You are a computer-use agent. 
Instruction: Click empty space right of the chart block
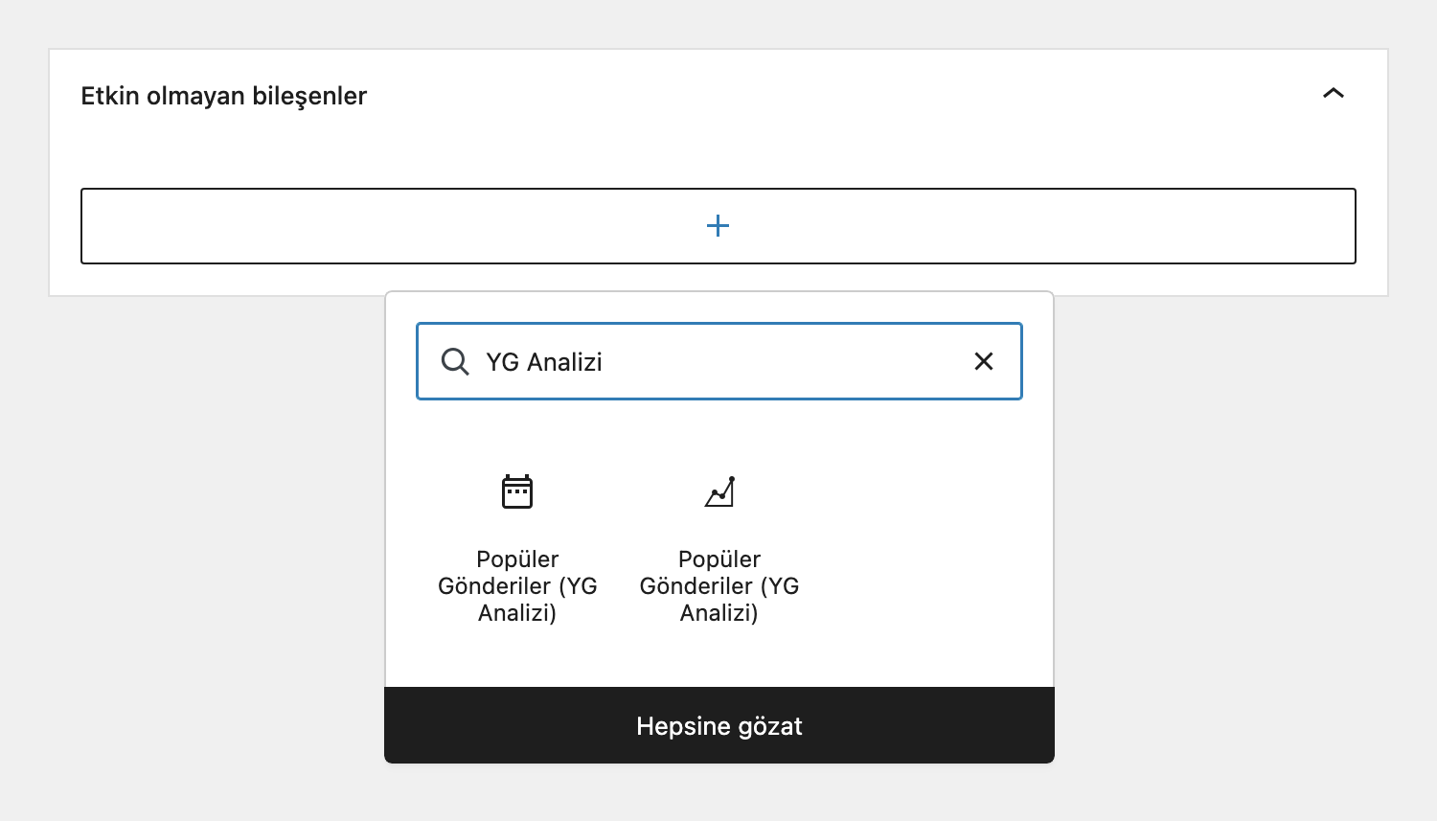pos(920,546)
